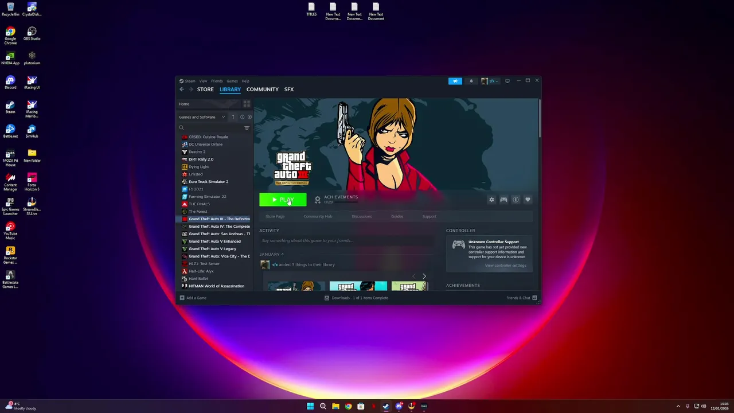The height and width of the screenshot is (413, 734).
Task: Click the Achievements medal icon
Action: pos(318,200)
